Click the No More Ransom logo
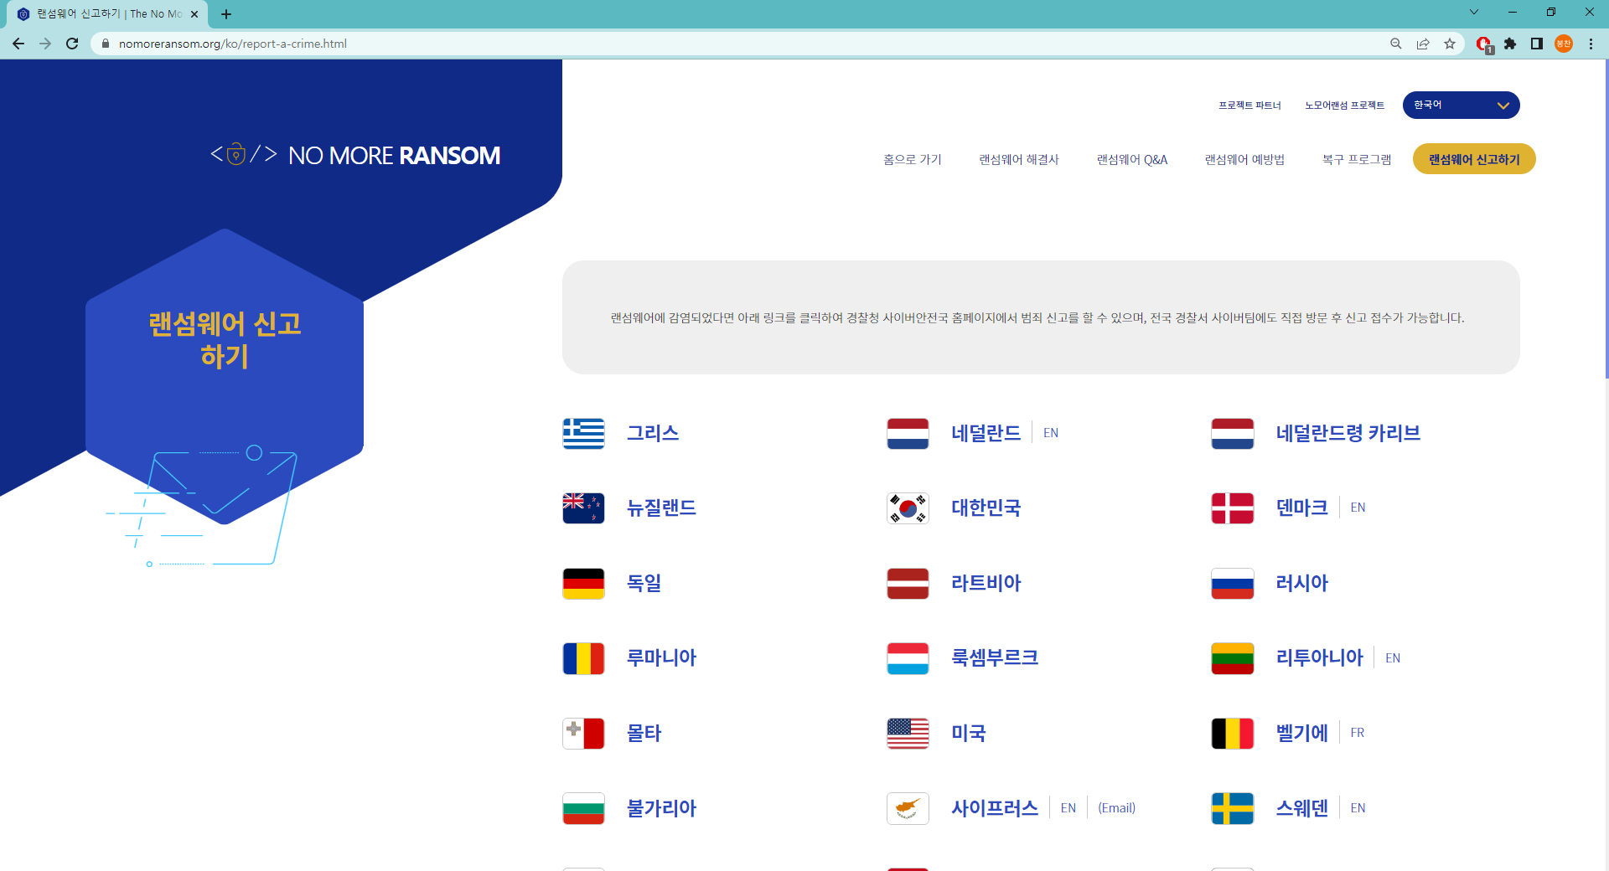The image size is (1609, 871). coord(355,155)
